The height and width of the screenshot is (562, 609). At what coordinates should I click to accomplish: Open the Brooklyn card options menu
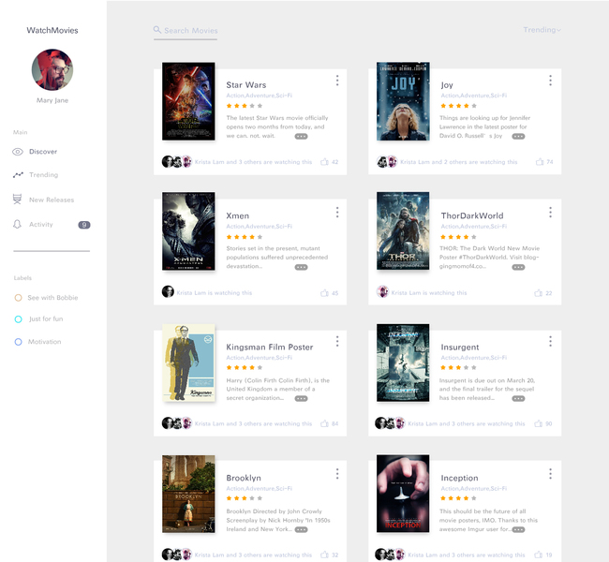coord(337,473)
